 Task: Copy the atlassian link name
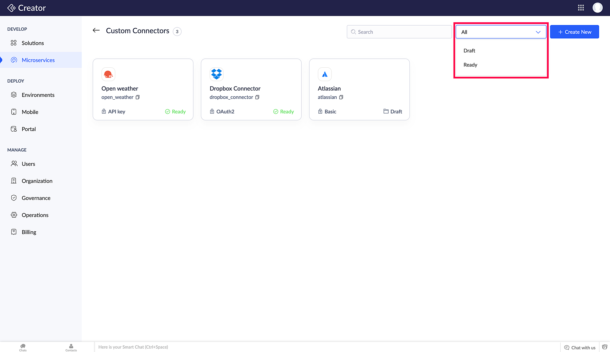coord(341,97)
